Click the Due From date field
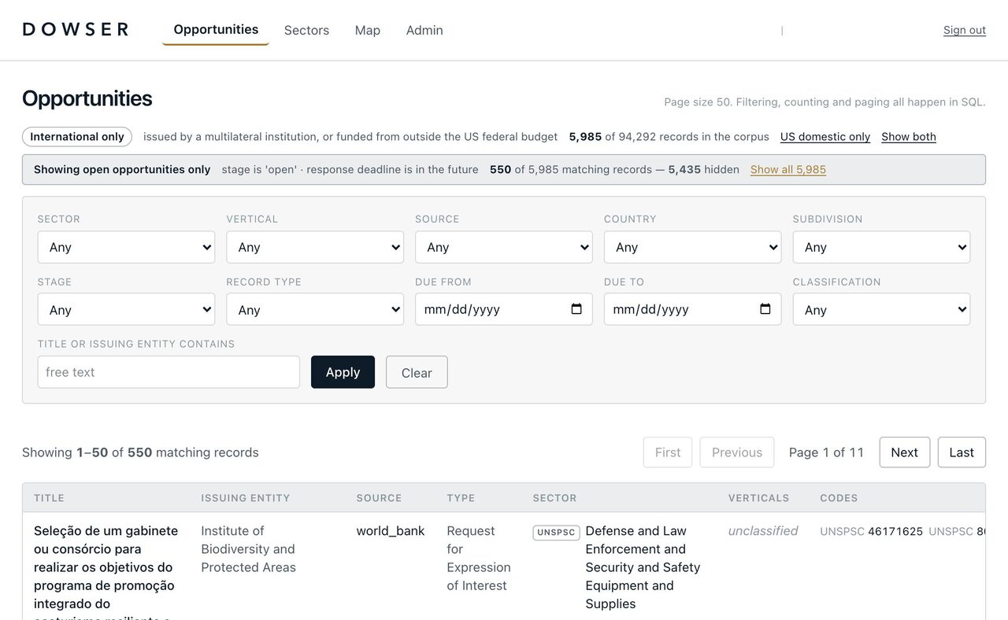The image size is (1008, 620). (504, 309)
